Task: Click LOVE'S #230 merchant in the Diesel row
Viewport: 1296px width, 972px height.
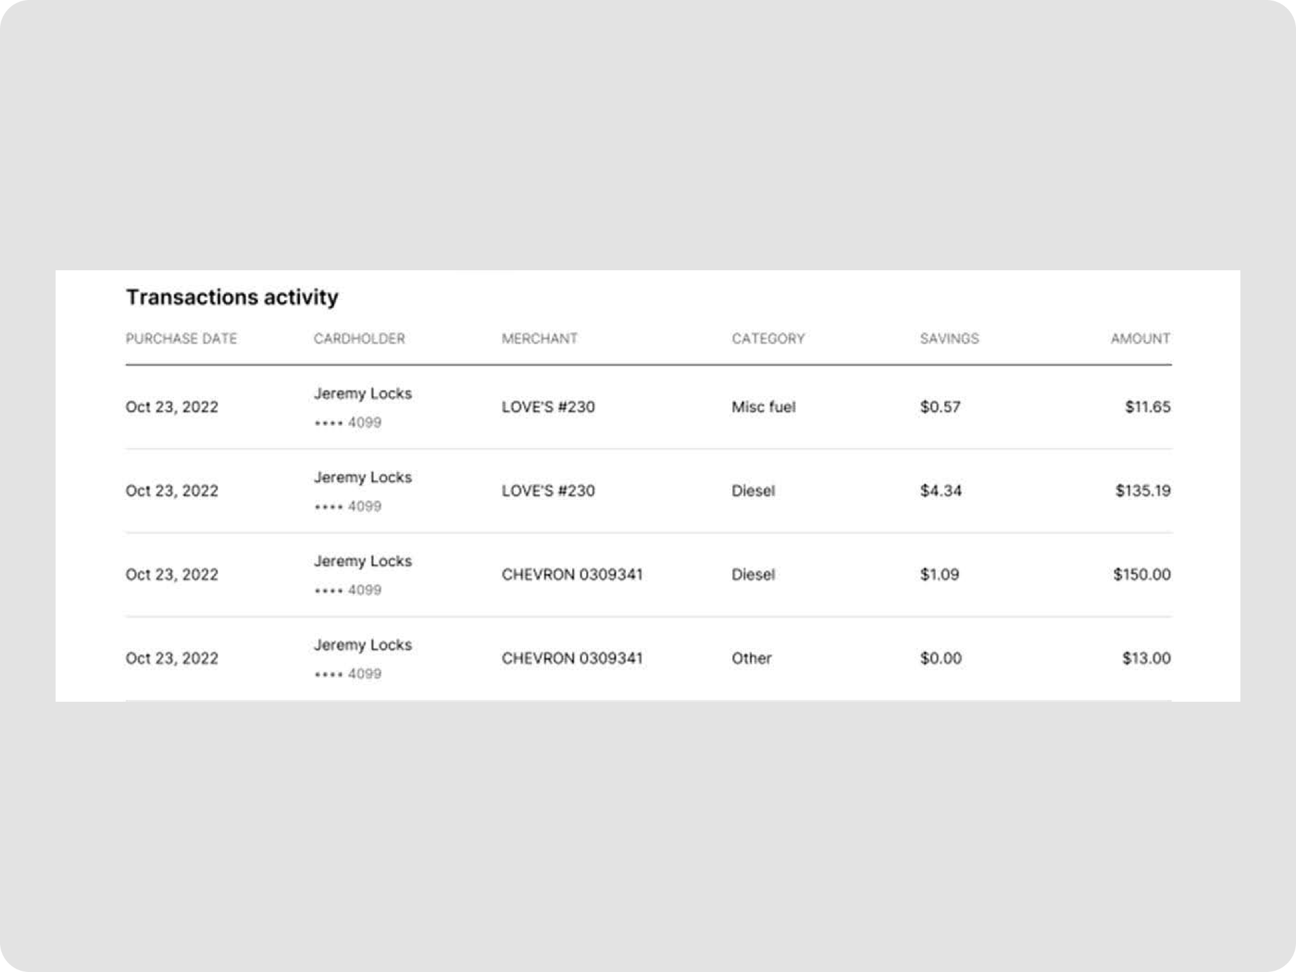Action: pyautogui.click(x=548, y=490)
